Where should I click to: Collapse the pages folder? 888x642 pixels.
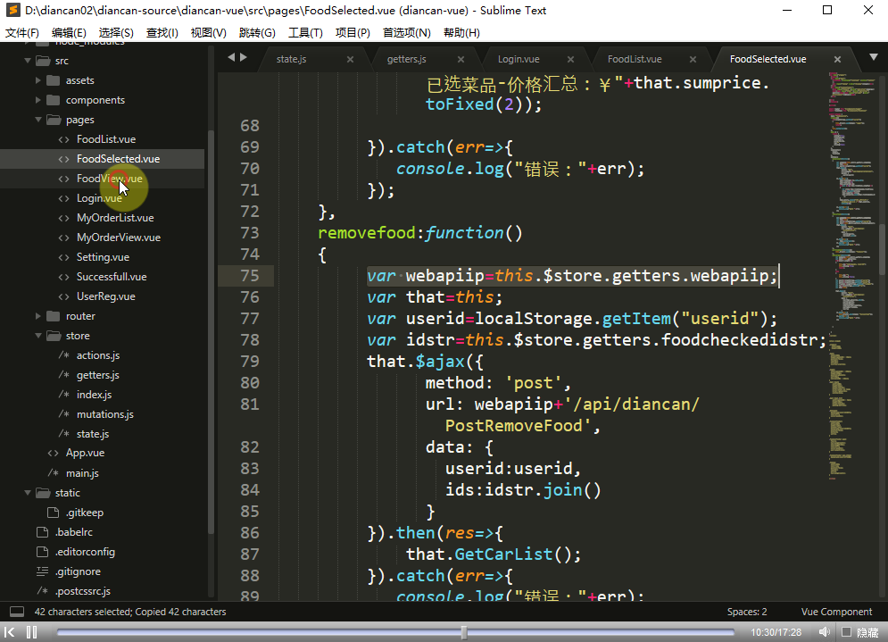[38, 120]
